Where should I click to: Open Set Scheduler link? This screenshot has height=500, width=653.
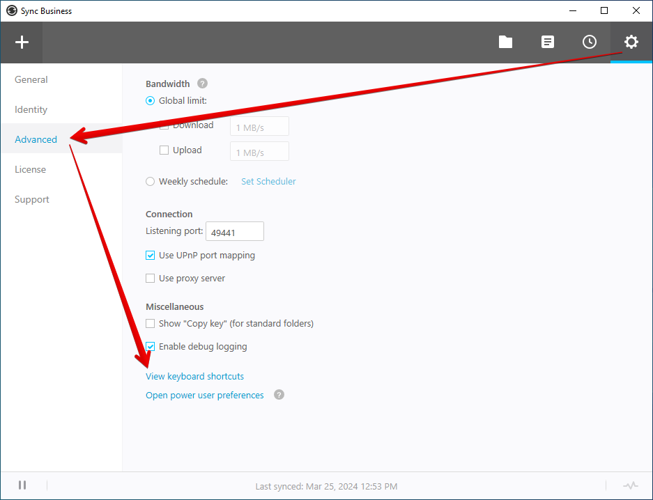tap(268, 181)
